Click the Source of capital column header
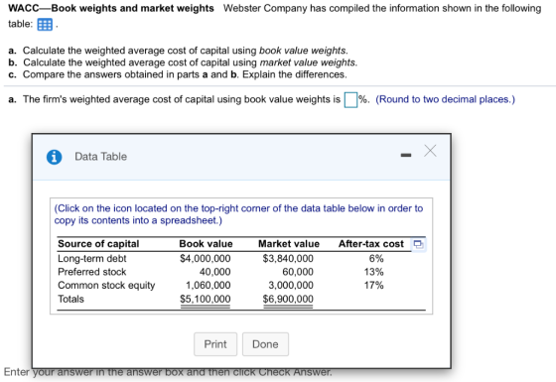 pyautogui.click(x=98, y=244)
